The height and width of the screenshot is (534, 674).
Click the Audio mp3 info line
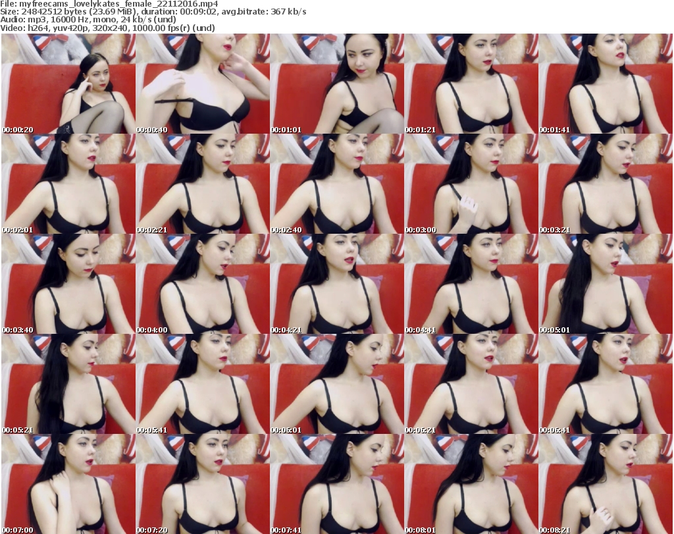click(x=88, y=20)
